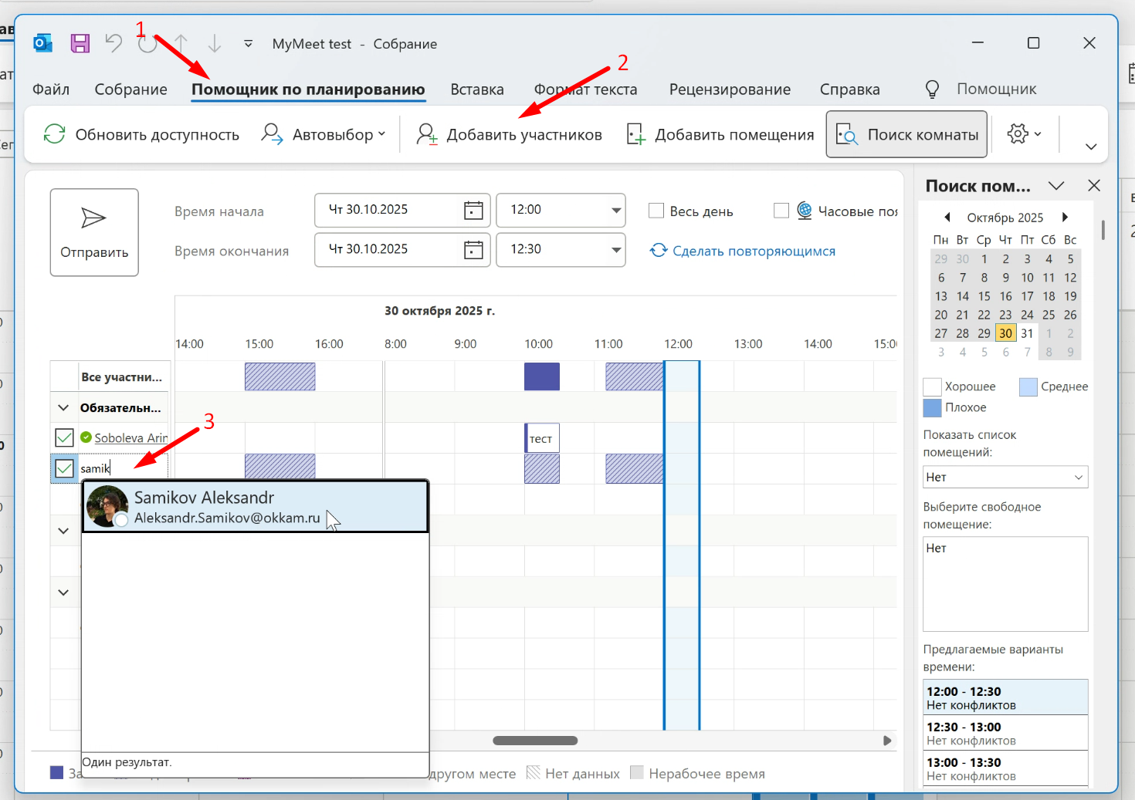Click Refresh availability (Обновить доступность)
Viewport: 1135px width, 800px height.
tap(141, 134)
